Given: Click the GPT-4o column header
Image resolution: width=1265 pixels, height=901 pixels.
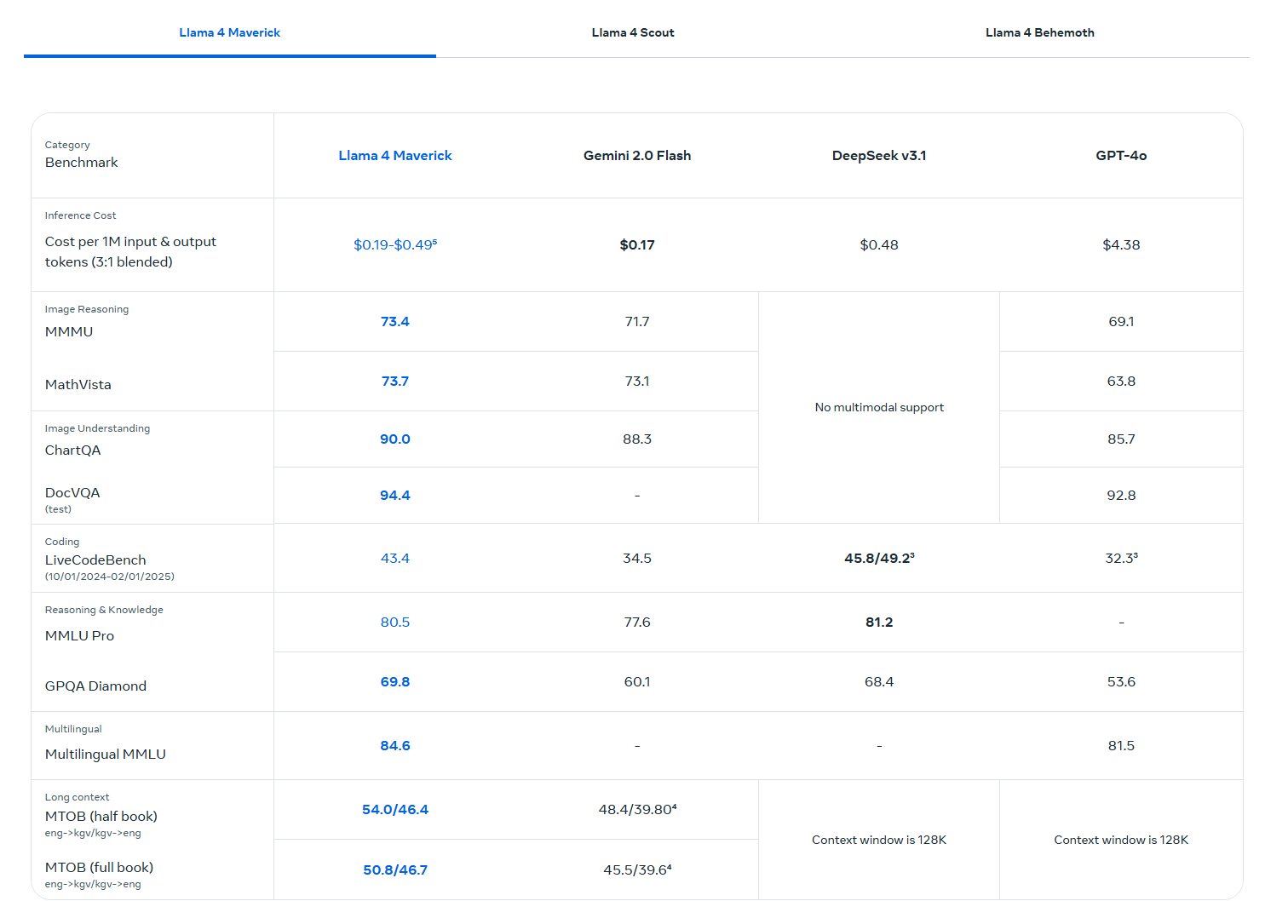Looking at the screenshot, I should (1120, 155).
